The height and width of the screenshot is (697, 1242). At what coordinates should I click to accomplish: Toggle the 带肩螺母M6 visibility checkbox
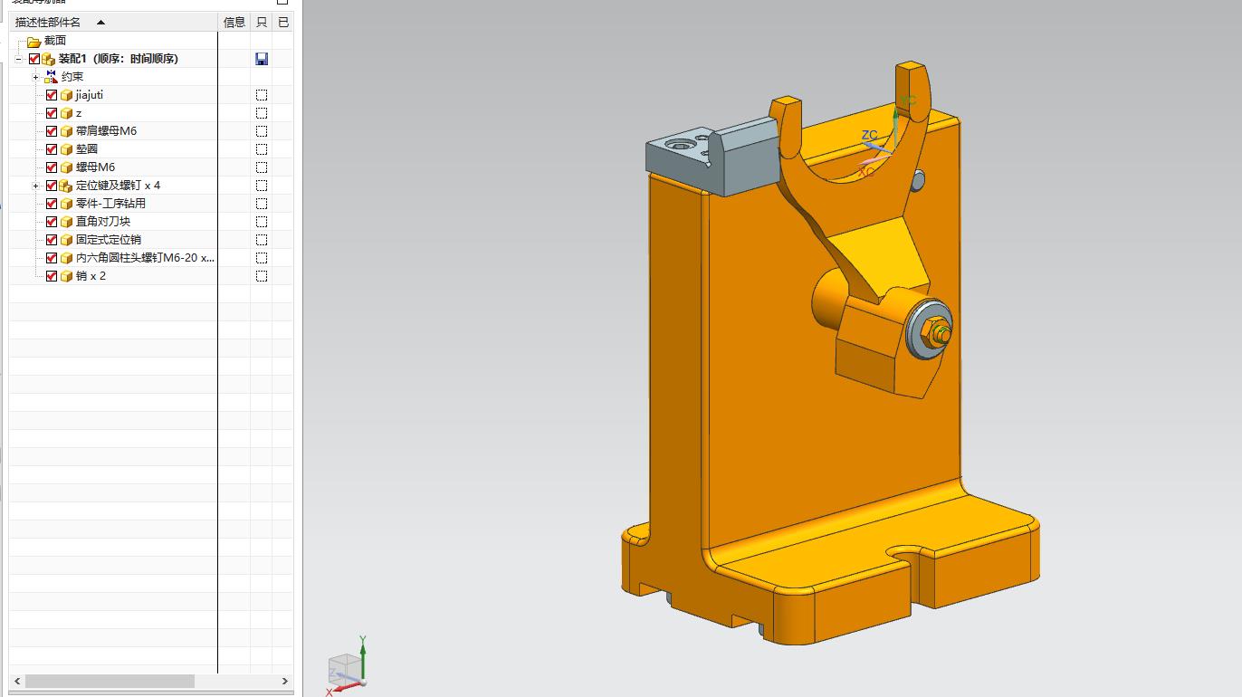click(x=52, y=131)
